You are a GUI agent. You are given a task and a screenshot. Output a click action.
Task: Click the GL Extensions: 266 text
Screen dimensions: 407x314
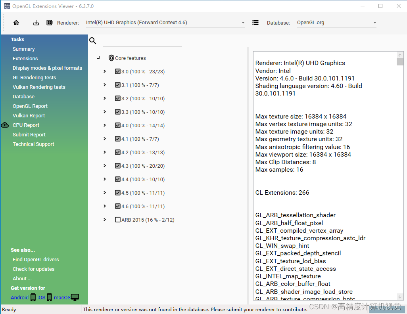[x=282, y=193]
